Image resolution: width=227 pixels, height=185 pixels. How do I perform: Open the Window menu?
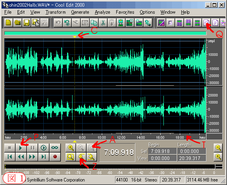pos(168,12)
